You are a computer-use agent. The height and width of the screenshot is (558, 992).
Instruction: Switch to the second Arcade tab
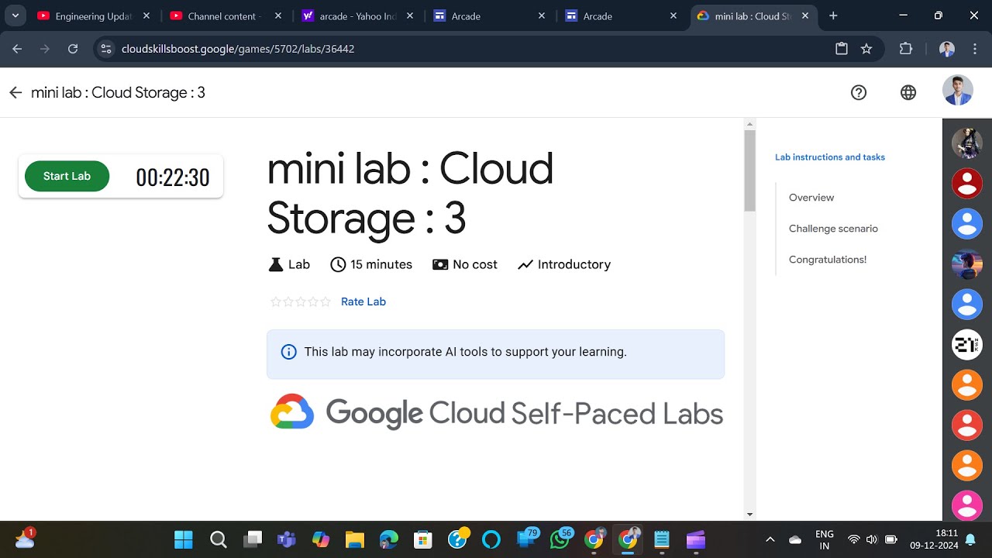(619, 15)
